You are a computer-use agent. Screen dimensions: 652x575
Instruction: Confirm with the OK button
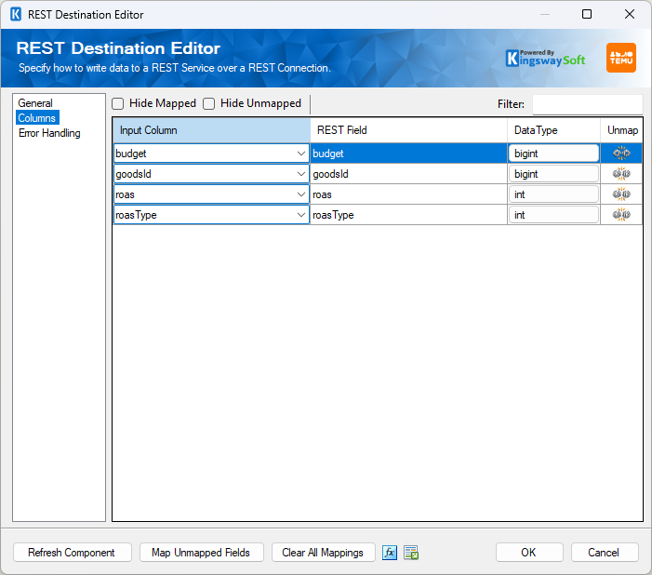(x=529, y=553)
